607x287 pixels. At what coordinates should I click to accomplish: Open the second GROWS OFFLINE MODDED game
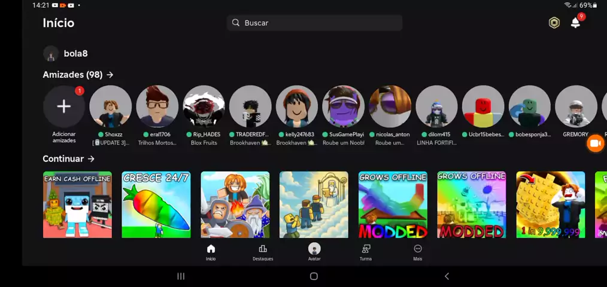click(x=472, y=204)
